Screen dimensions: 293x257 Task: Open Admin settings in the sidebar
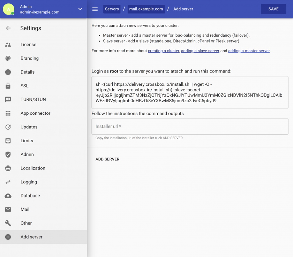43,154
